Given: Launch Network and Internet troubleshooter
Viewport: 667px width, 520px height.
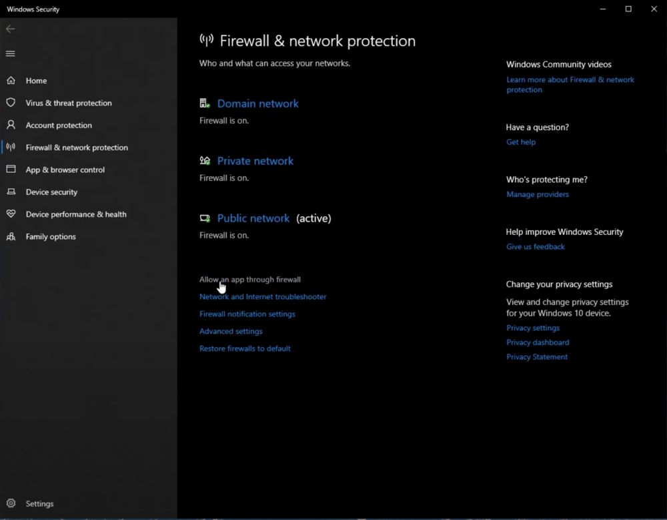Looking at the screenshot, I should coord(263,297).
